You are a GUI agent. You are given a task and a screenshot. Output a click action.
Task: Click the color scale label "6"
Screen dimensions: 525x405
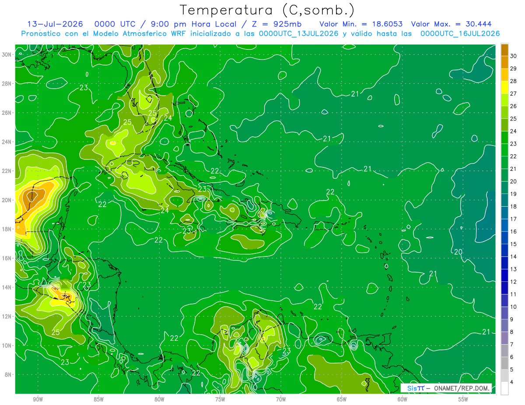pos(512,357)
